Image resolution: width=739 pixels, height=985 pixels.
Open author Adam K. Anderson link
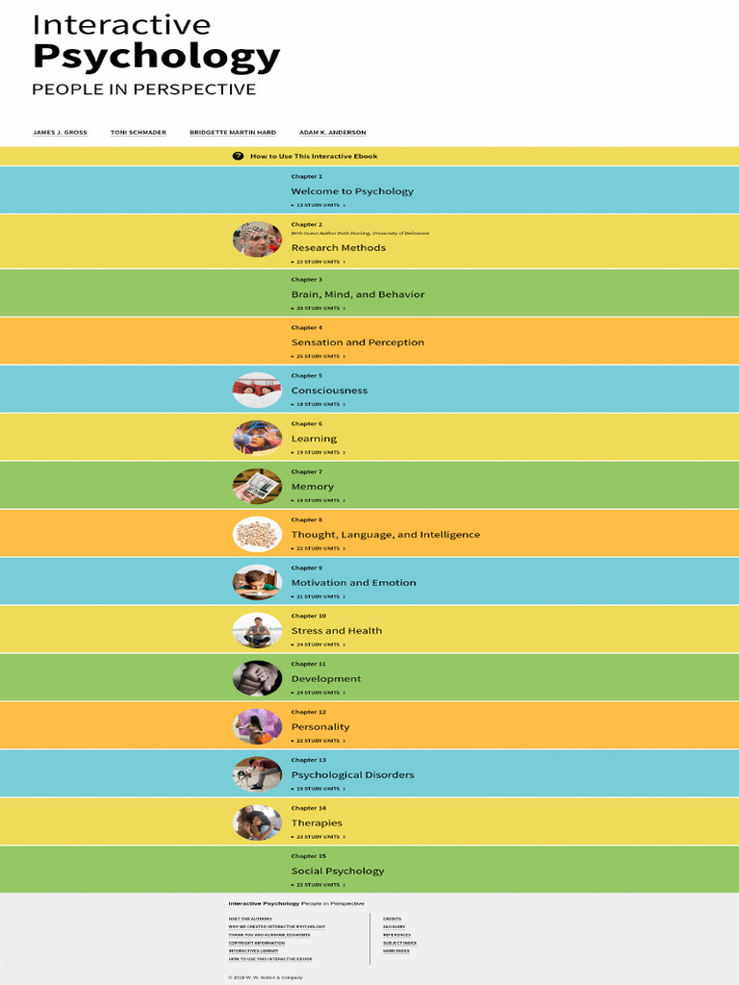point(332,133)
